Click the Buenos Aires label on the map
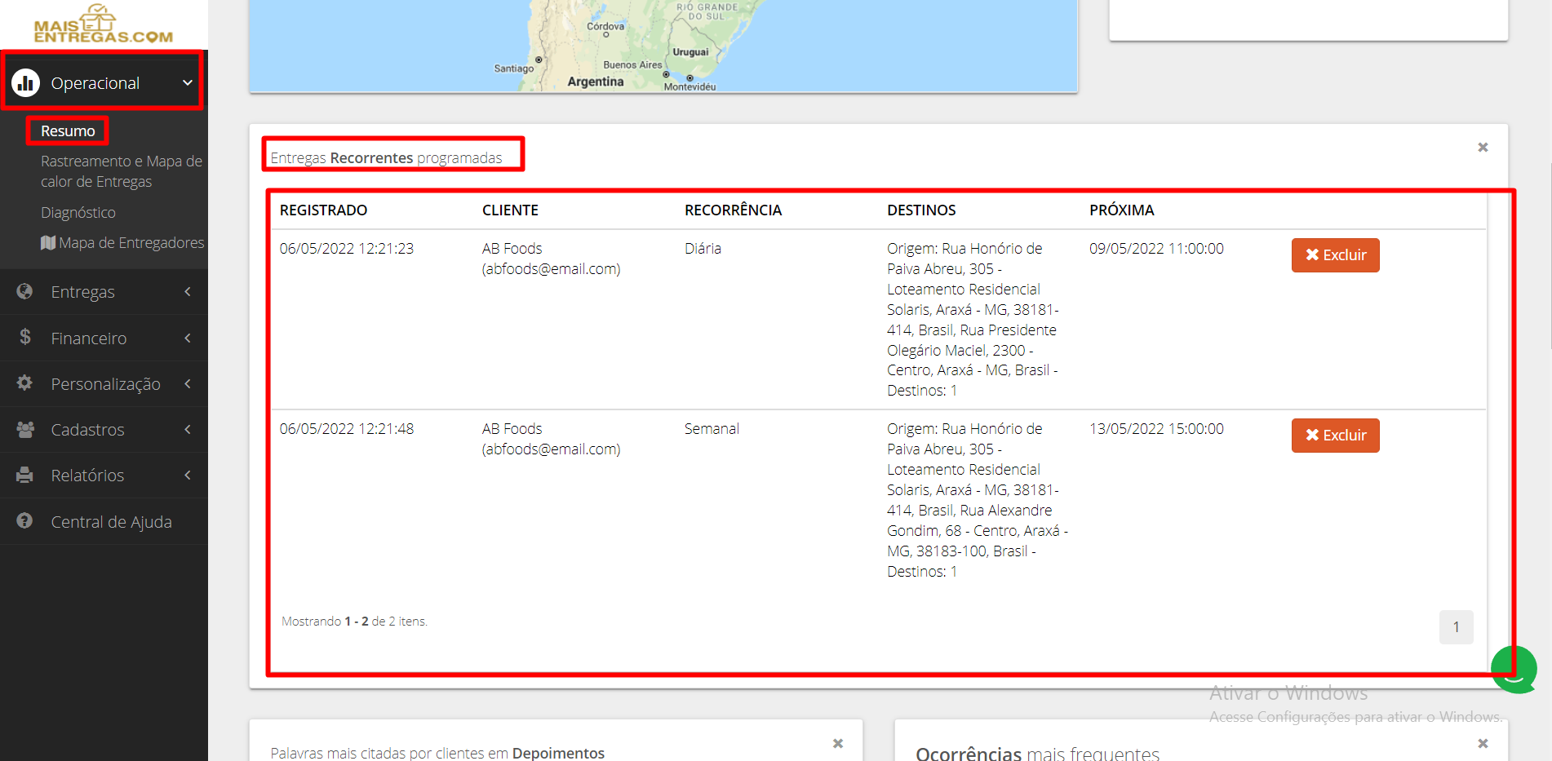 click(632, 65)
